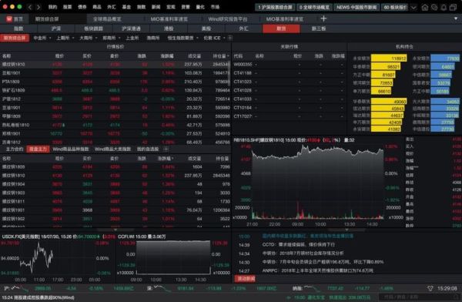Image resolution: width=462 pixels, height=302 pixels.
Task: Select the Wind商品品种指数 list tab
Action: [71, 149]
